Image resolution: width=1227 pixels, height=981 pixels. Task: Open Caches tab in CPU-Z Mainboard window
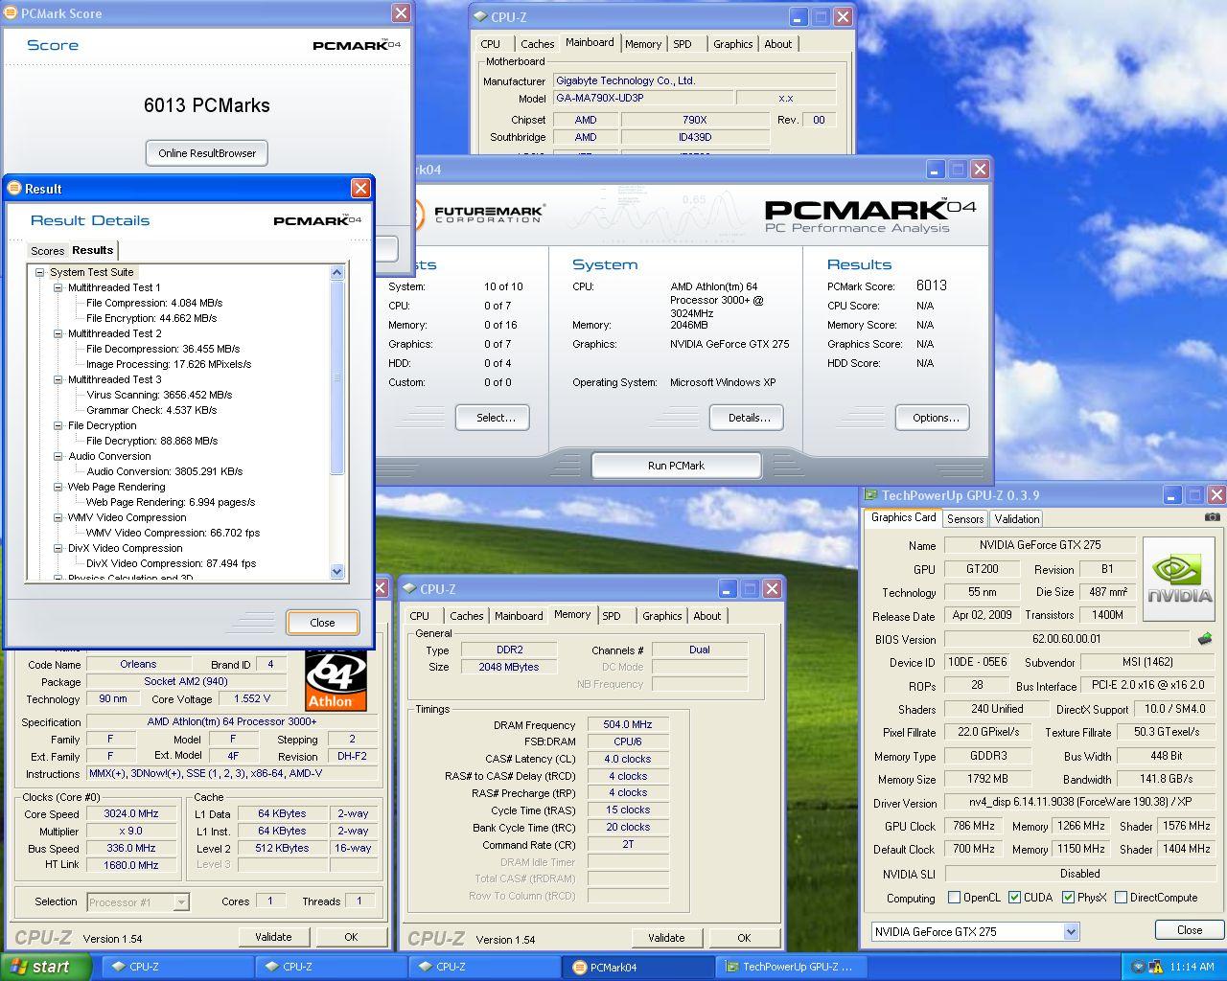(537, 44)
